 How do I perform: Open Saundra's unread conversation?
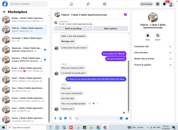(x=24, y=60)
